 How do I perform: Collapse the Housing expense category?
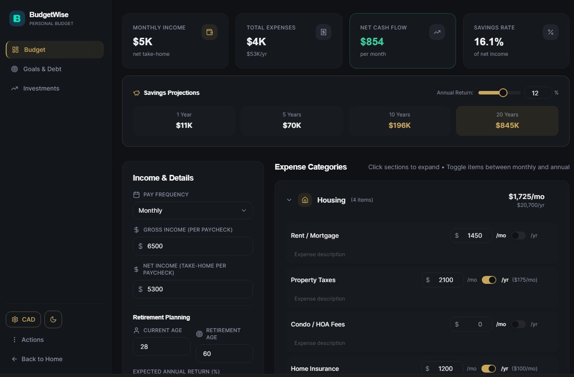click(289, 199)
